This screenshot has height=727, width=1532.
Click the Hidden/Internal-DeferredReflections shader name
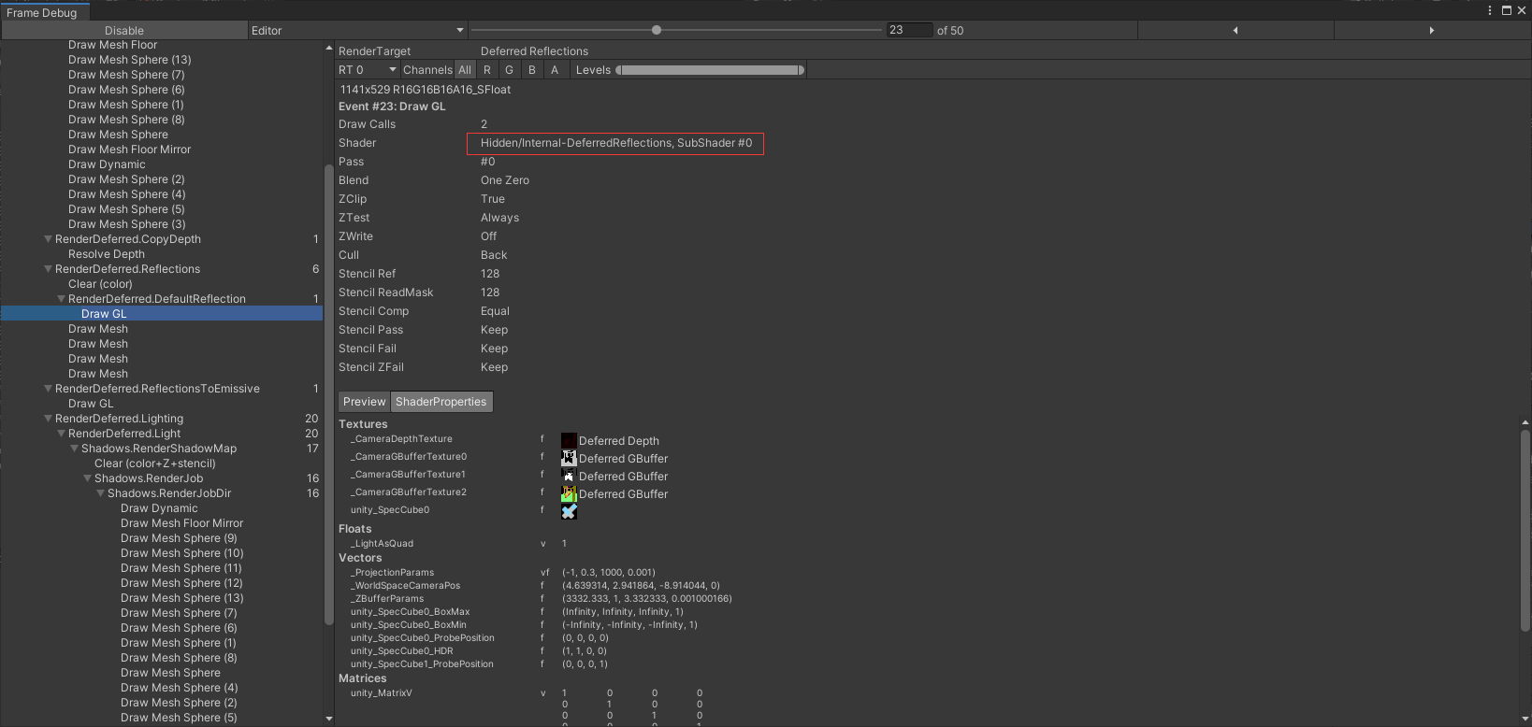pos(616,143)
